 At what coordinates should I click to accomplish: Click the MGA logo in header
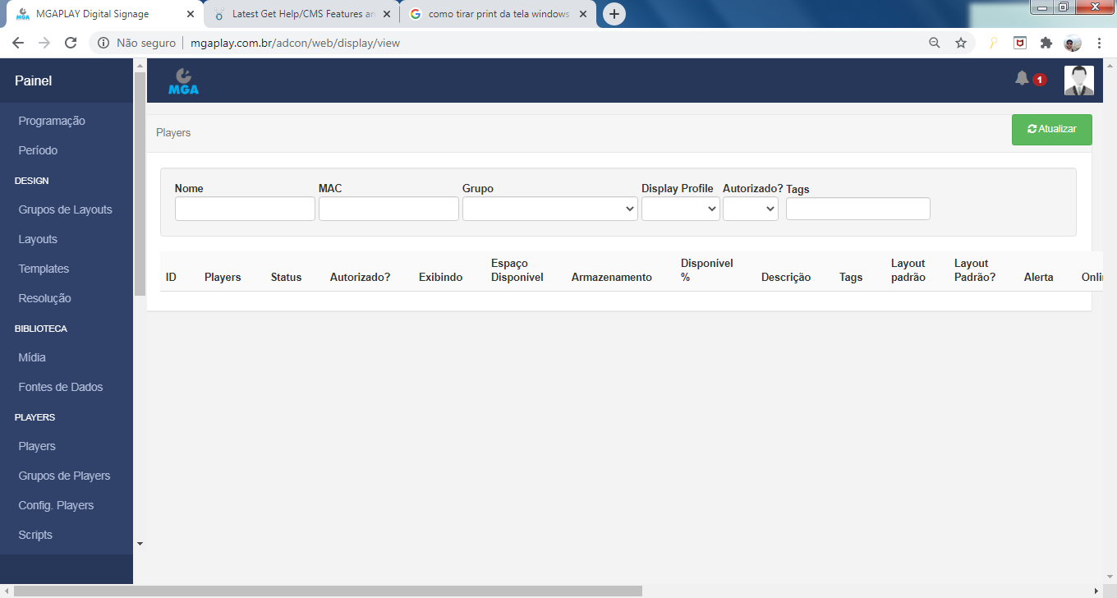point(183,80)
